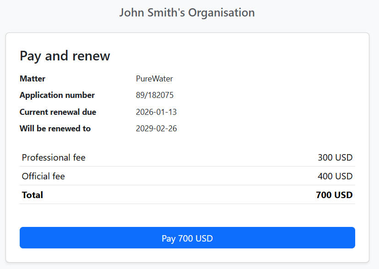
Task: Click the Current renewal due label
Action: pyautogui.click(x=58, y=112)
